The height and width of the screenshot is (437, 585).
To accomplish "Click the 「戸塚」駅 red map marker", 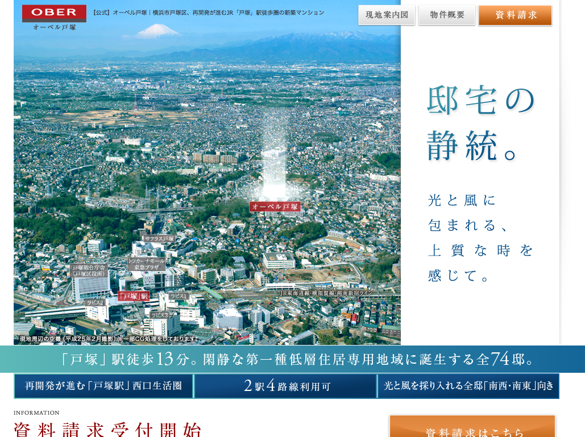I will coord(134,296).
